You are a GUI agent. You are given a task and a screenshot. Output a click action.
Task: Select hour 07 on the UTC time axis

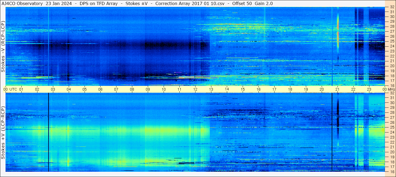pos(116,89)
